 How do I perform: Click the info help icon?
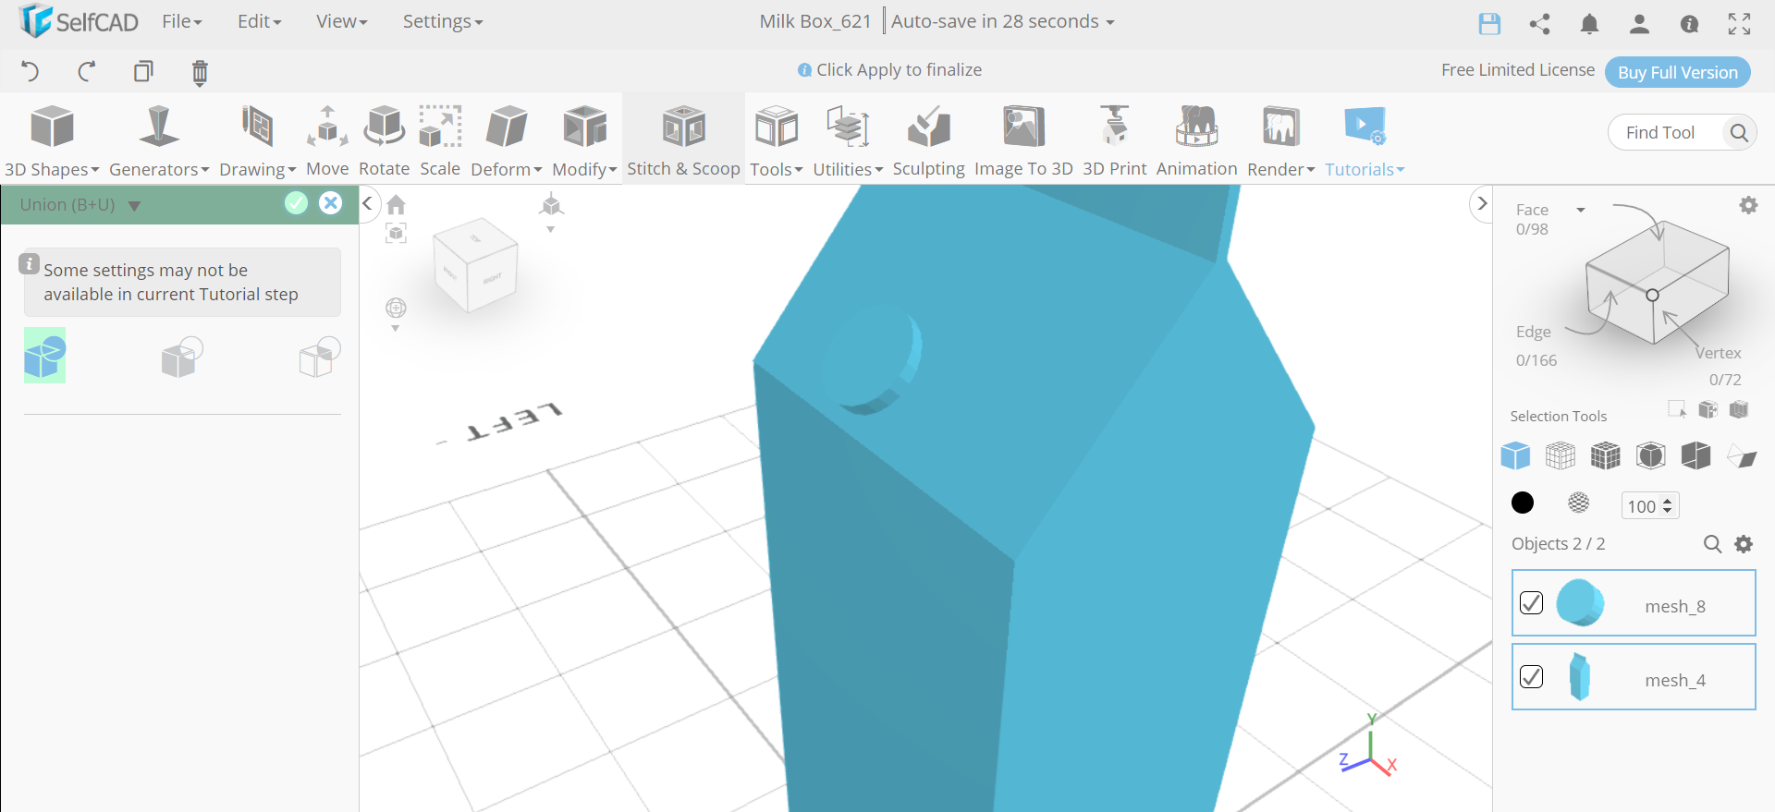coord(1689,24)
